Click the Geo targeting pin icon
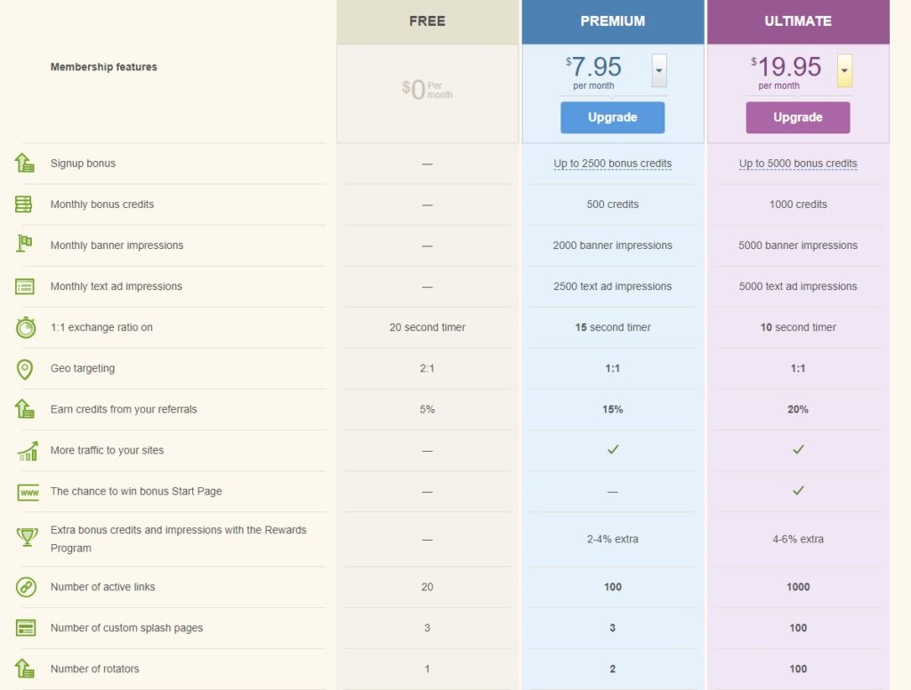This screenshot has width=911, height=690. coord(25,369)
